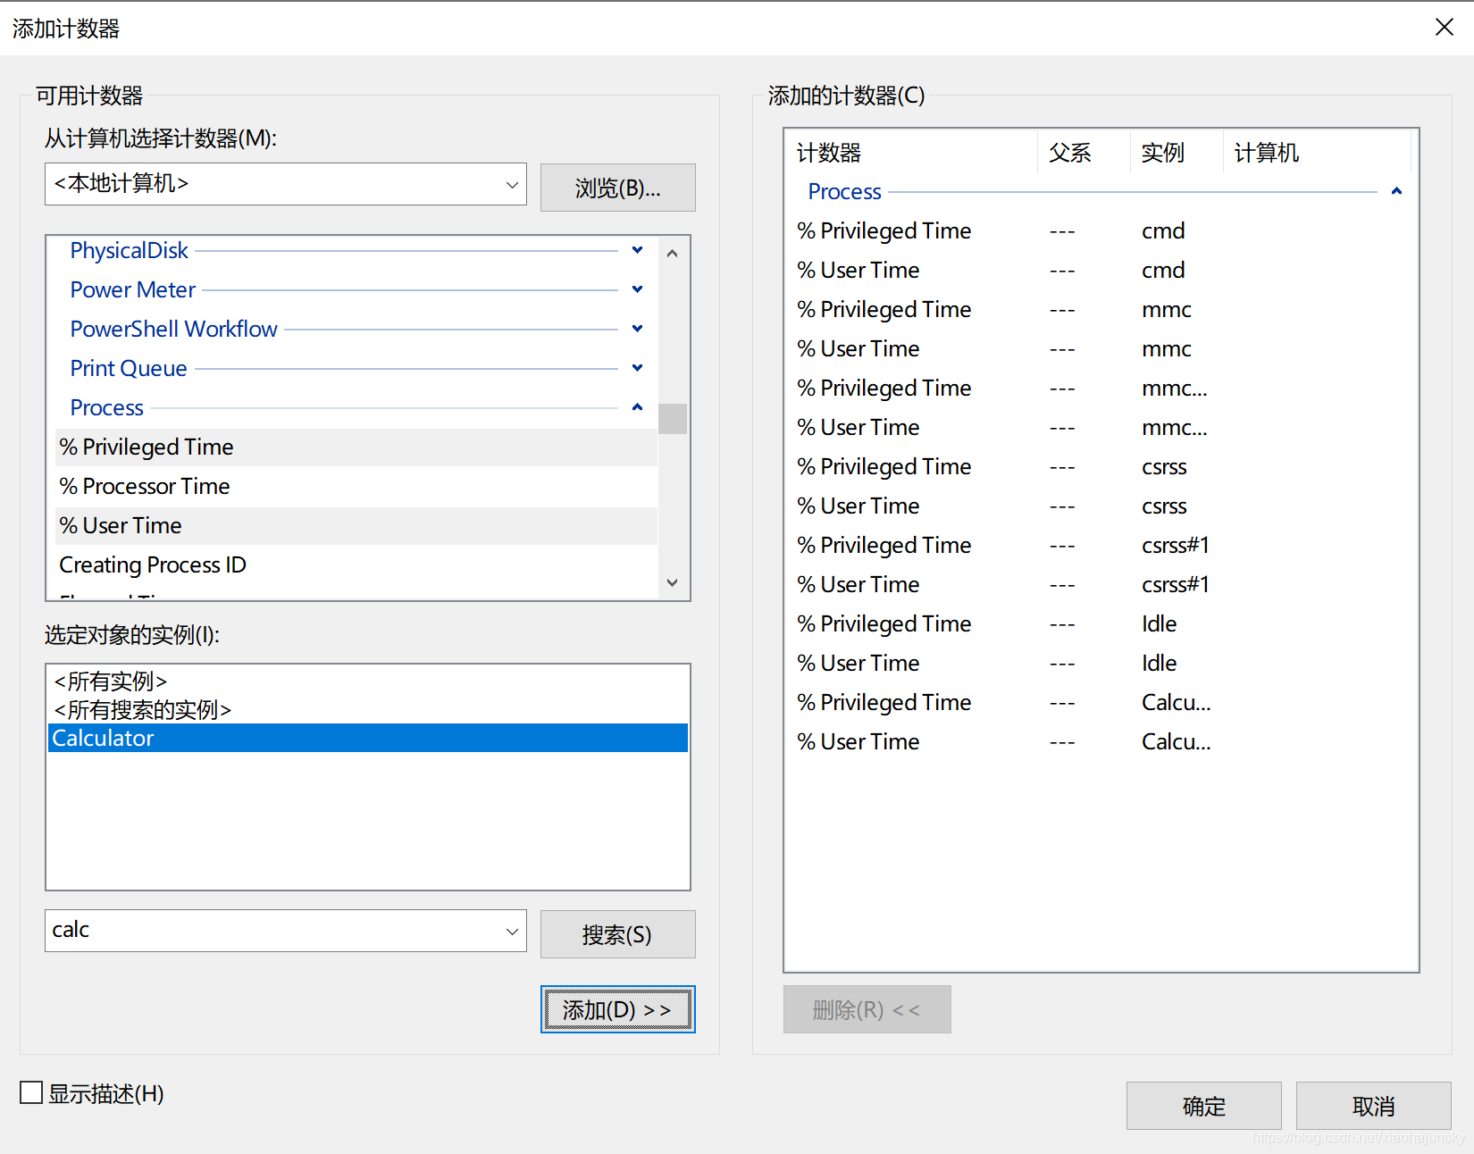
Task: Select Creating Process ID counter
Action: pos(356,564)
